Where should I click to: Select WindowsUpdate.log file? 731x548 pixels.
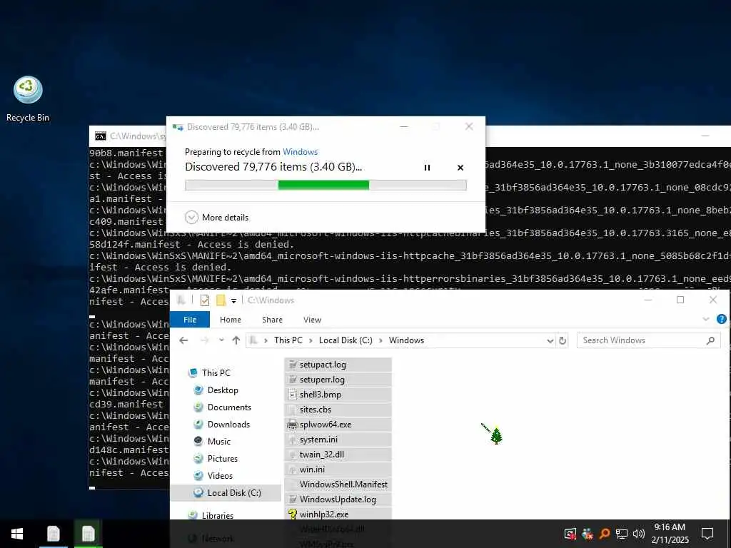tap(338, 499)
